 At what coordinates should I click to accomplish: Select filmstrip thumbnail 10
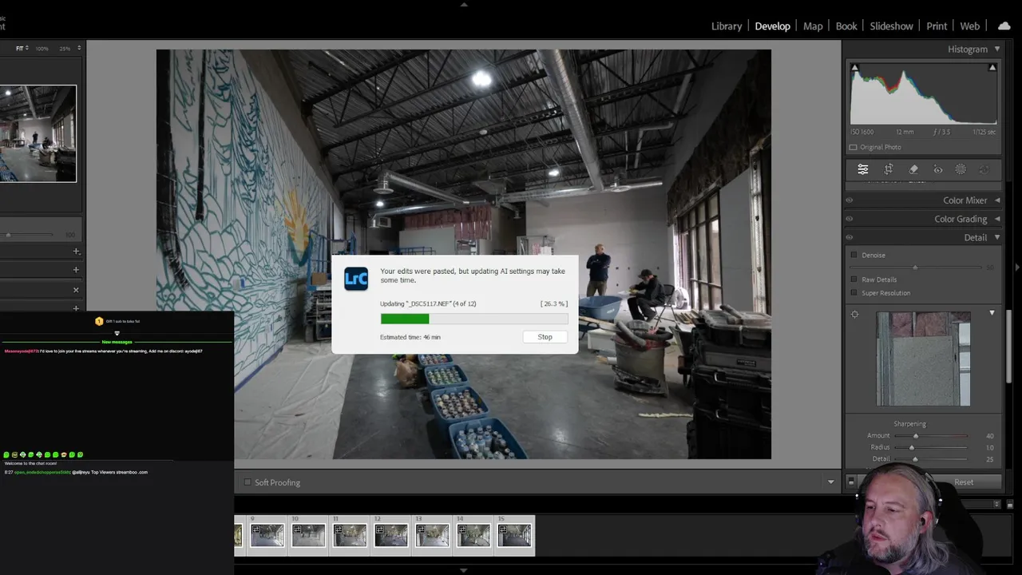point(309,535)
